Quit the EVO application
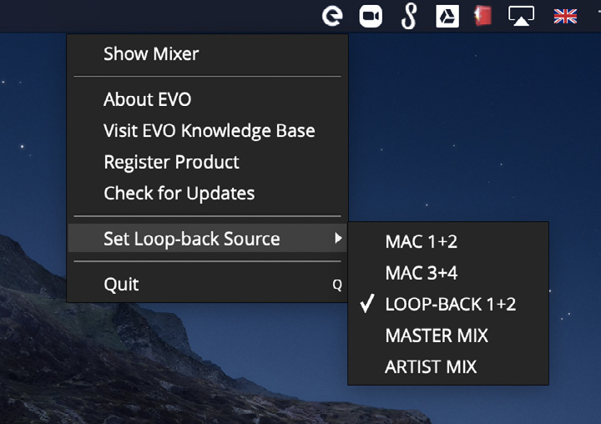 coord(207,284)
